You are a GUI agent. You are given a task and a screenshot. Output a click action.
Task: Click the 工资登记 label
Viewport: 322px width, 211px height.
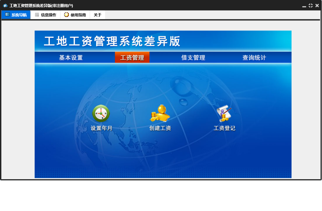click(x=224, y=128)
